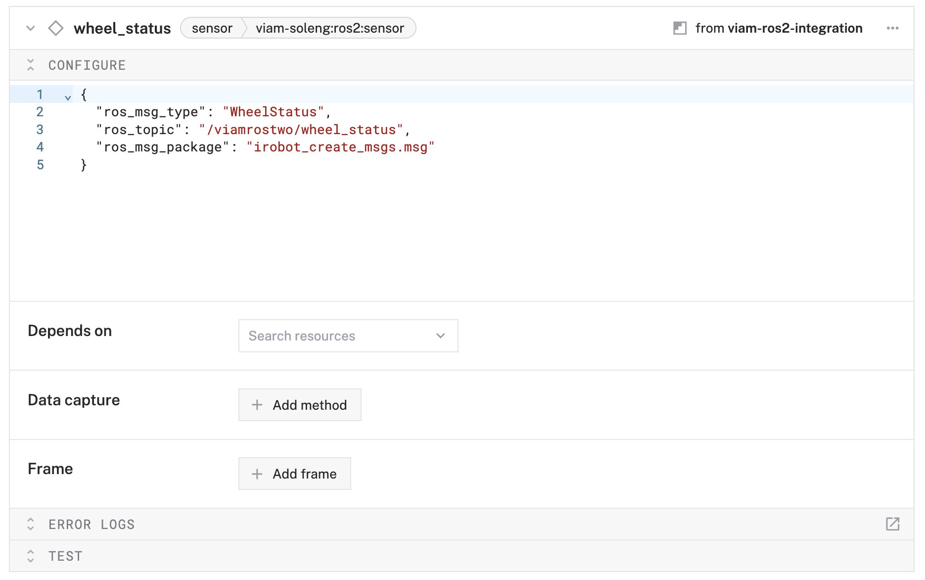The width and height of the screenshot is (925, 580).
Task: Click the Data capture label
Action: pos(74,400)
